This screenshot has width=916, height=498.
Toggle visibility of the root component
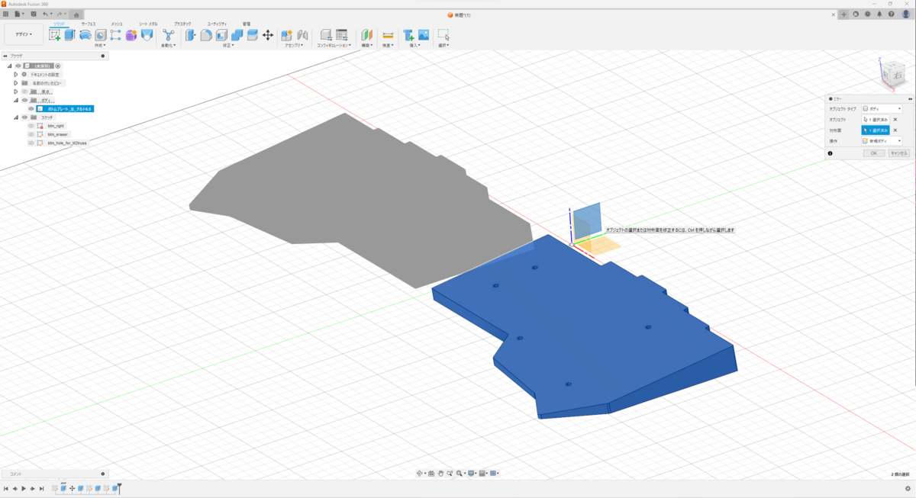click(18, 66)
